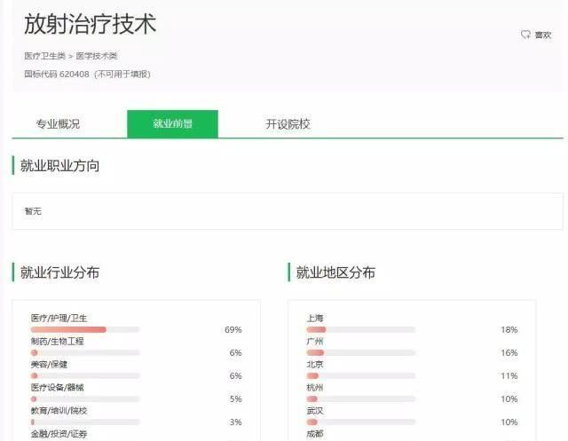Click the 上海 region label
Screen dimensions: 568x441
click(x=315, y=319)
